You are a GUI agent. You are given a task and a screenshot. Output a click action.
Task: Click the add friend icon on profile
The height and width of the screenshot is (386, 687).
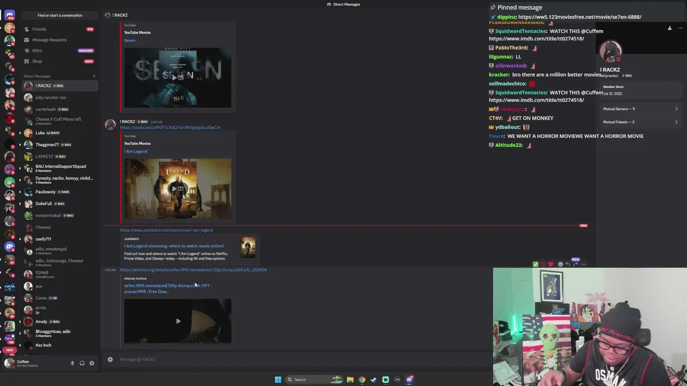coord(669,28)
